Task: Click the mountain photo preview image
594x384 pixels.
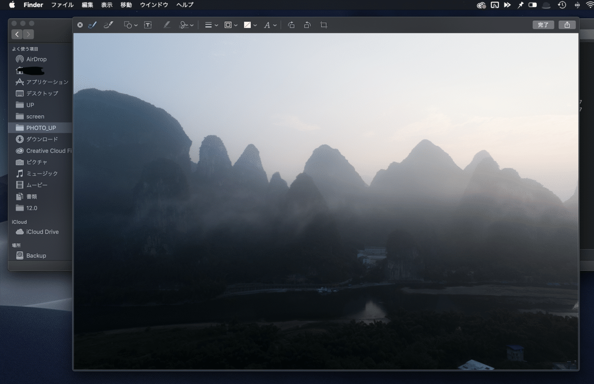Action: pos(326,201)
